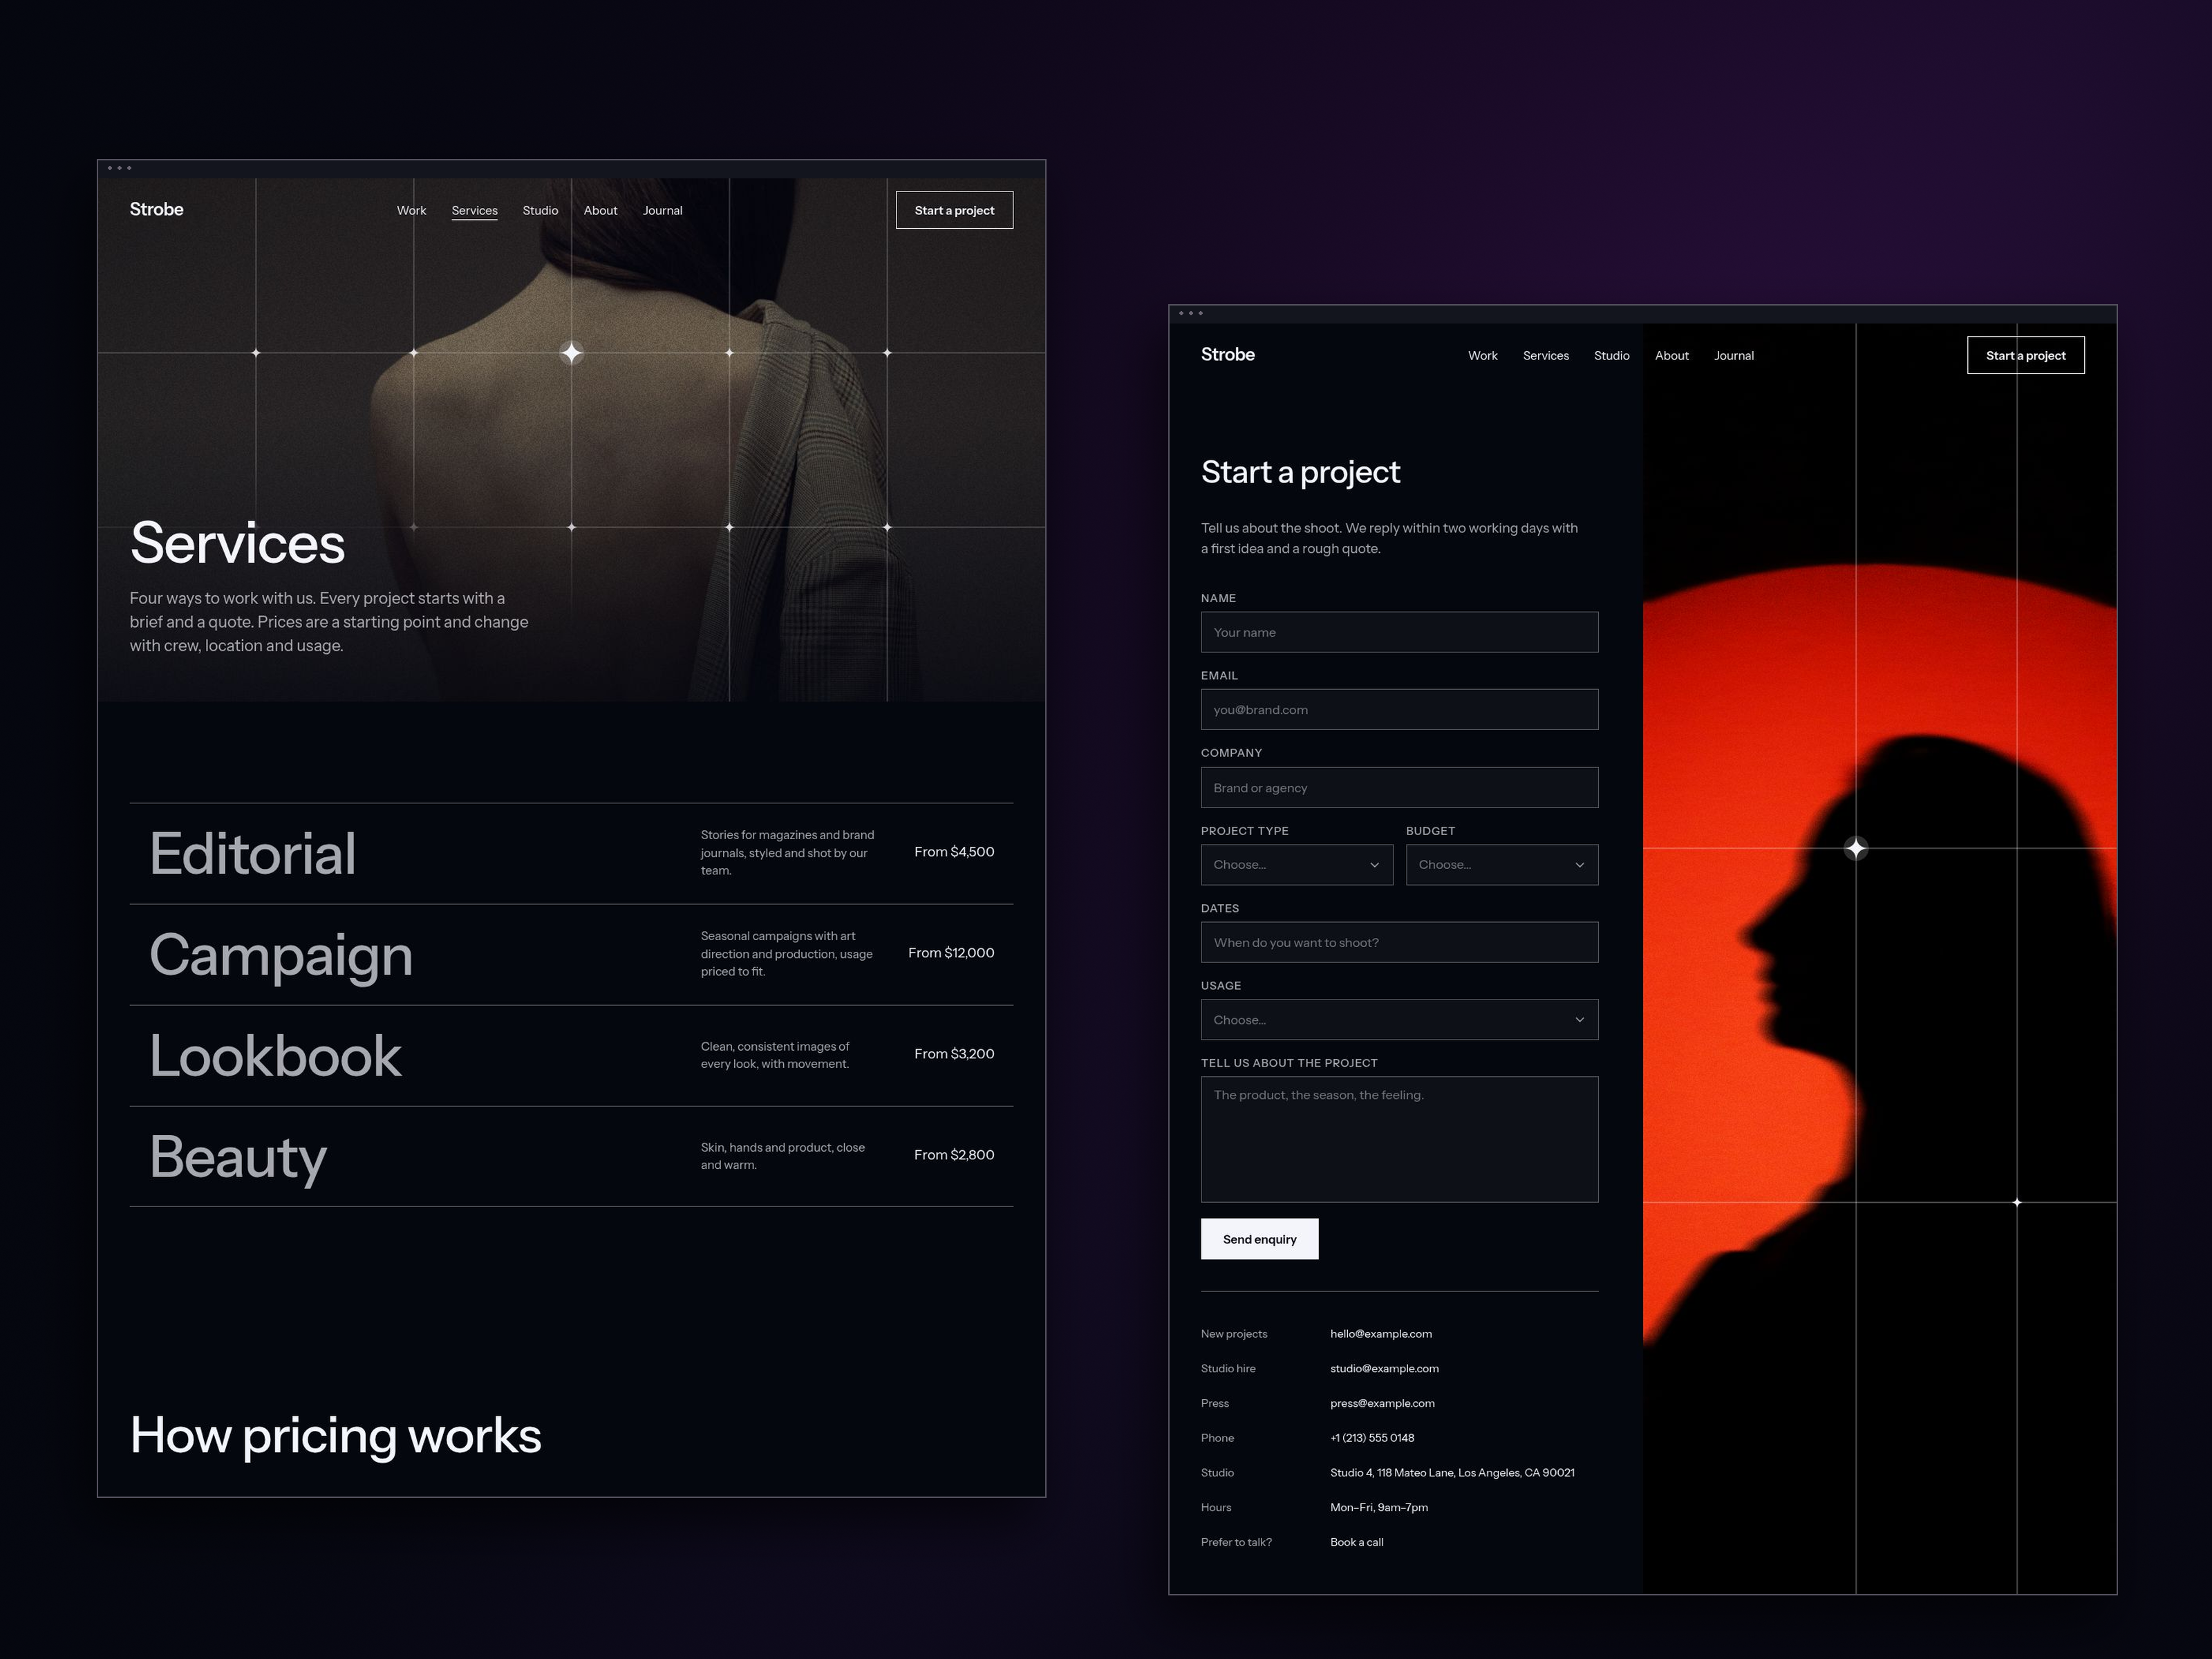Click Start a project button in form window header

[2025, 355]
